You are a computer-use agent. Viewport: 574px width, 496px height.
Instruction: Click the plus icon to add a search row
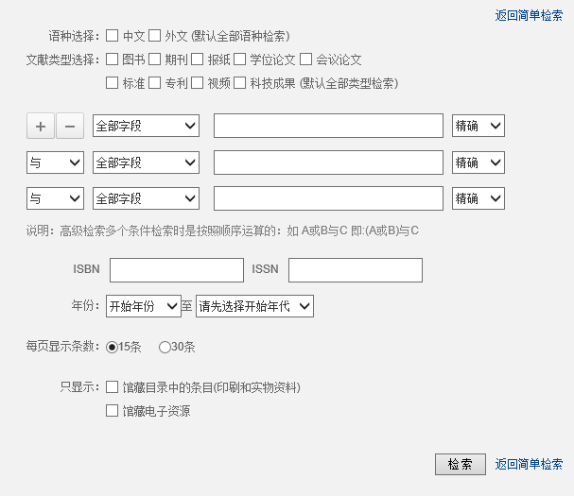(41, 126)
